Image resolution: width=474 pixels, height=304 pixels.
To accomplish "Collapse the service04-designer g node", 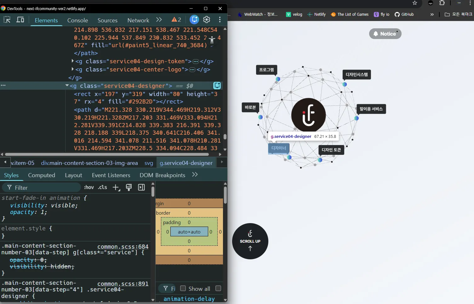I will click(67, 86).
